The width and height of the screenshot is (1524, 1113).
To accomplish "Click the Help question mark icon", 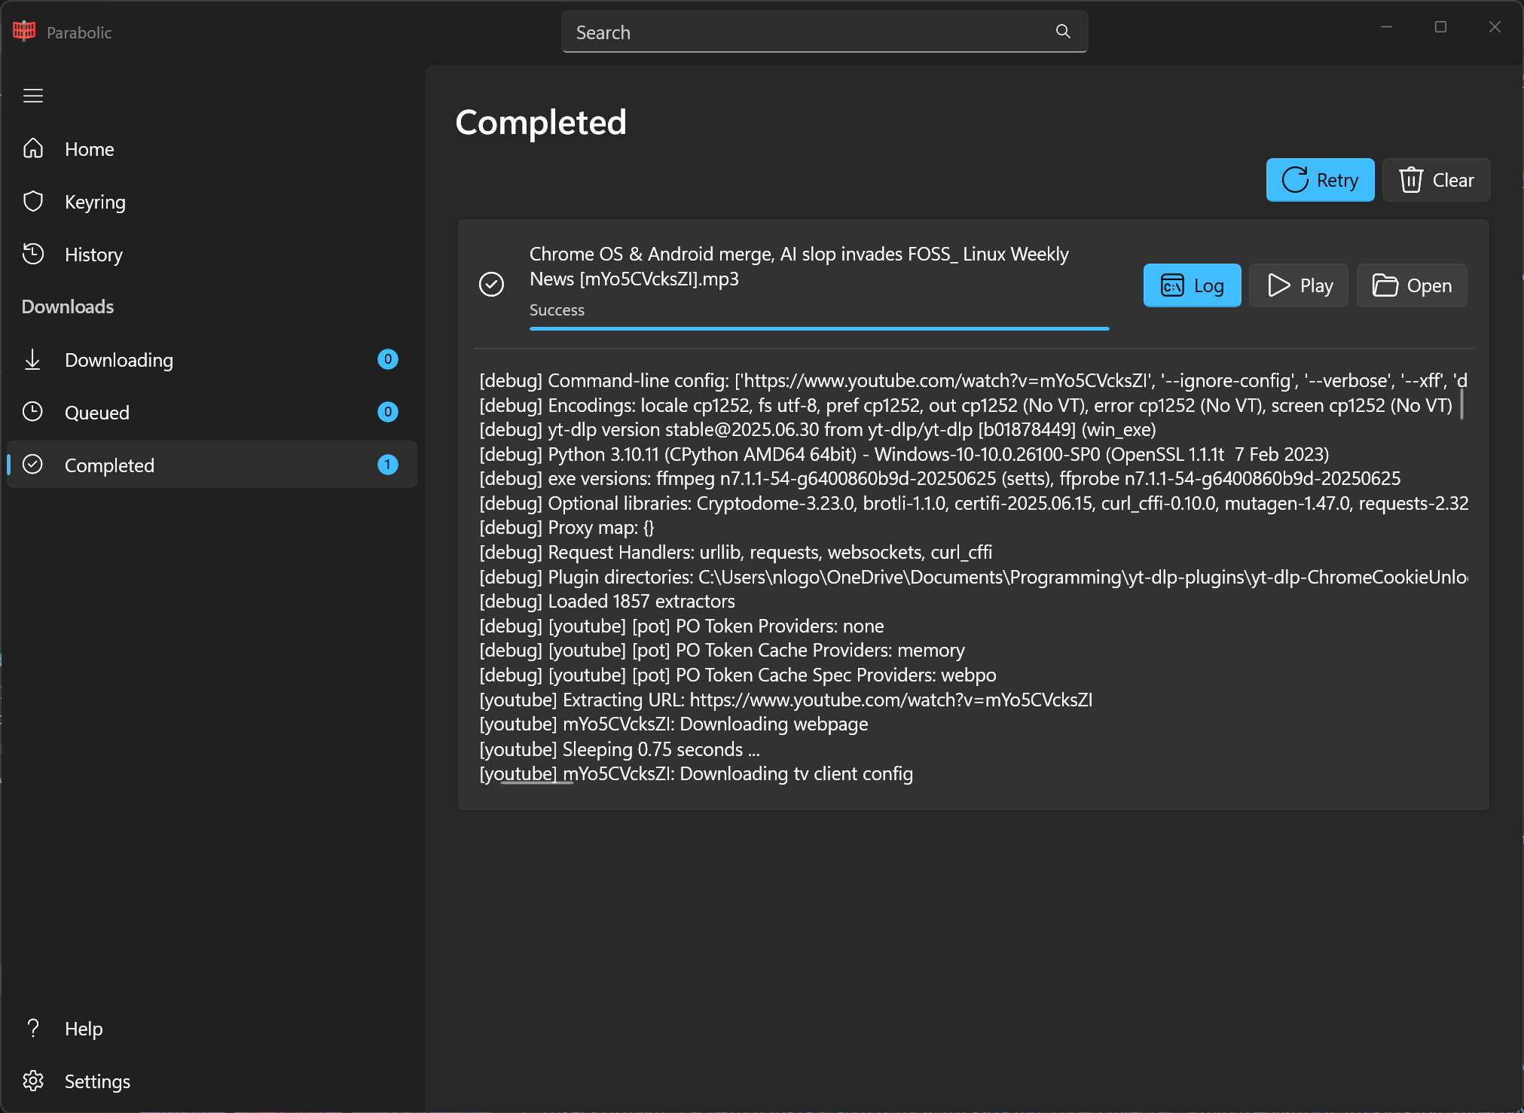I will [x=33, y=1028].
